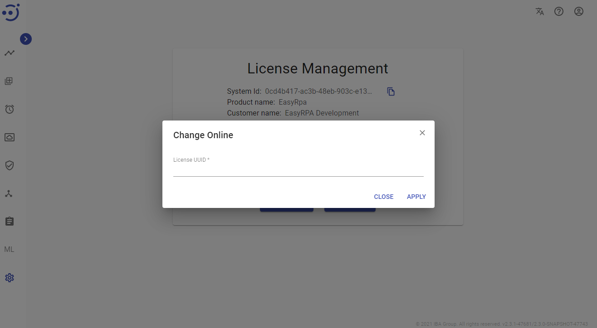Focus the License UUID input field
Screen dimensions: 597x328
tap(298, 170)
